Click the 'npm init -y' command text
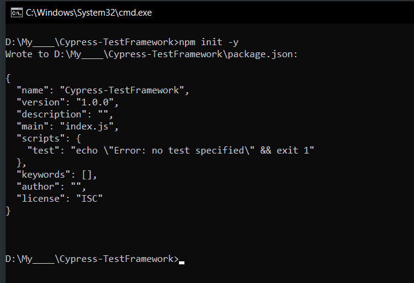414x283 pixels. (x=209, y=42)
